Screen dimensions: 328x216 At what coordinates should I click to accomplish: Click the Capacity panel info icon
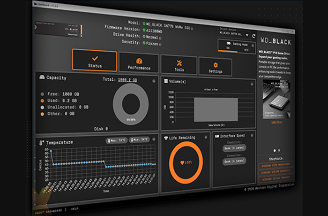click(154, 81)
